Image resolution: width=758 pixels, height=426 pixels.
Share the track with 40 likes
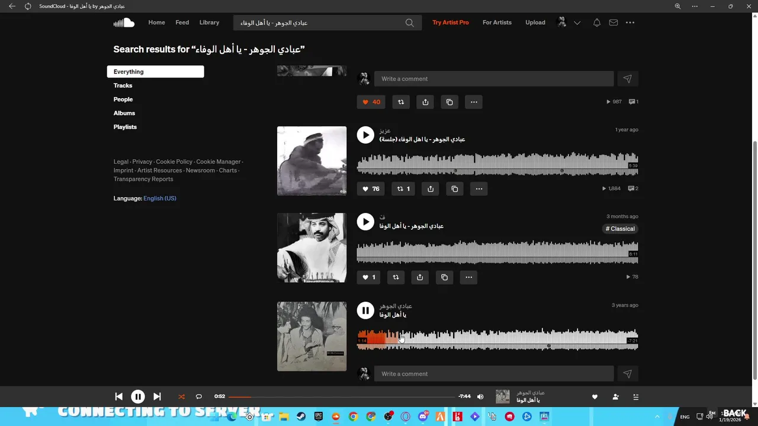click(x=425, y=102)
